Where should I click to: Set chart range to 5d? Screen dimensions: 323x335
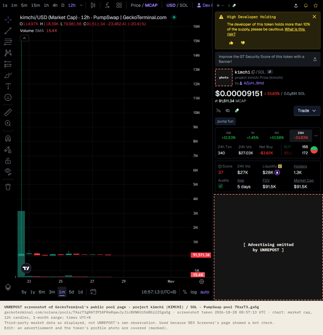coord(71,292)
